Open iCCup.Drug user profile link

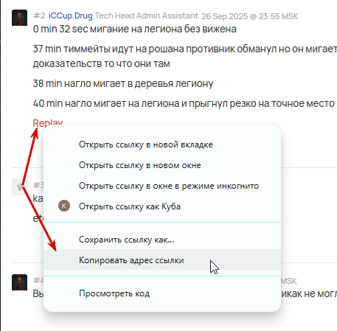pyautogui.click(x=71, y=15)
